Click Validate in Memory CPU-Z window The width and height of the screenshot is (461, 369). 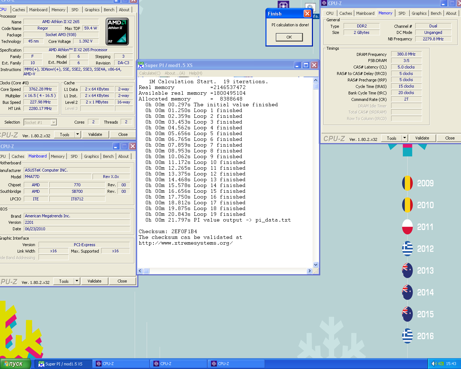[422, 138]
